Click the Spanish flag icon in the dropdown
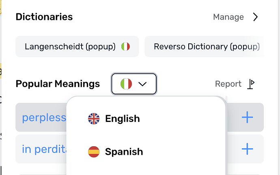 point(94,152)
